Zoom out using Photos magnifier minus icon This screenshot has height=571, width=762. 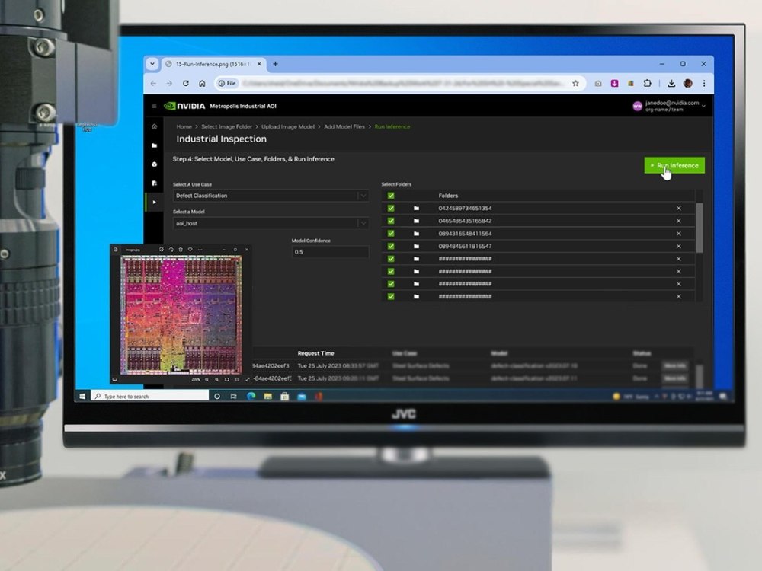[207, 379]
